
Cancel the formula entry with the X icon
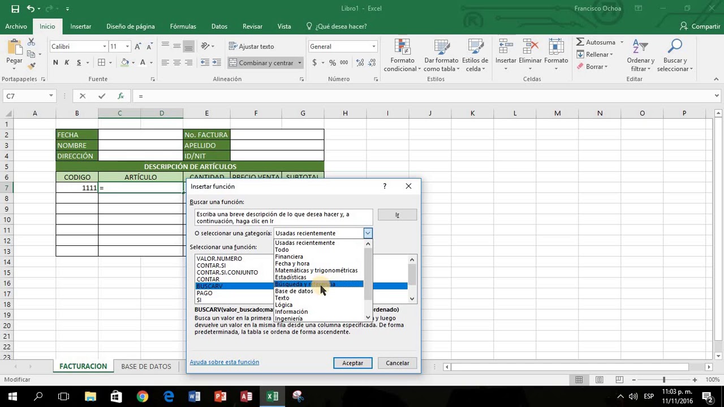pyautogui.click(x=83, y=96)
